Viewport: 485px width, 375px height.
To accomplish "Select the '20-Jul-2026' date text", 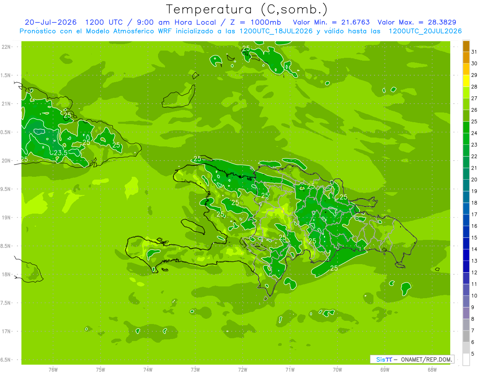I will (x=50, y=22).
